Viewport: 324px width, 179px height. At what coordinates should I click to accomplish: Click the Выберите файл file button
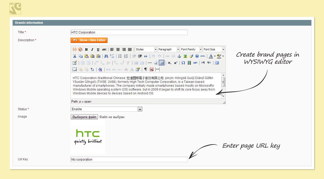click(x=84, y=117)
